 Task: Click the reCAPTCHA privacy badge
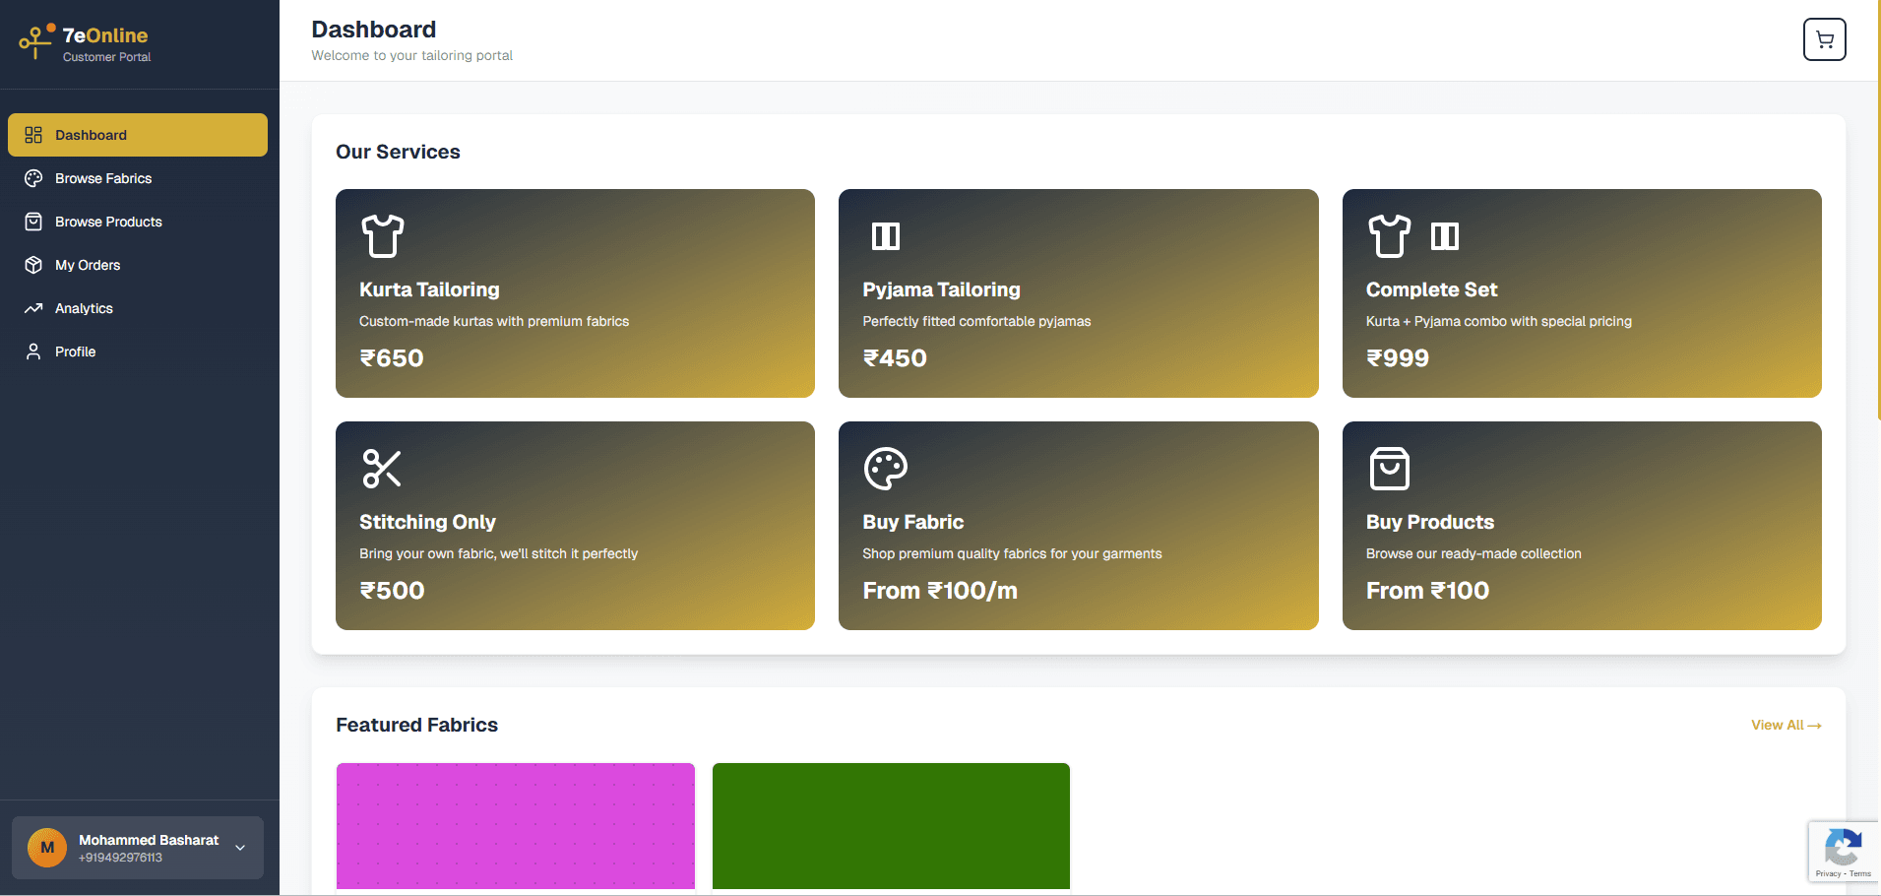[1843, 851]
